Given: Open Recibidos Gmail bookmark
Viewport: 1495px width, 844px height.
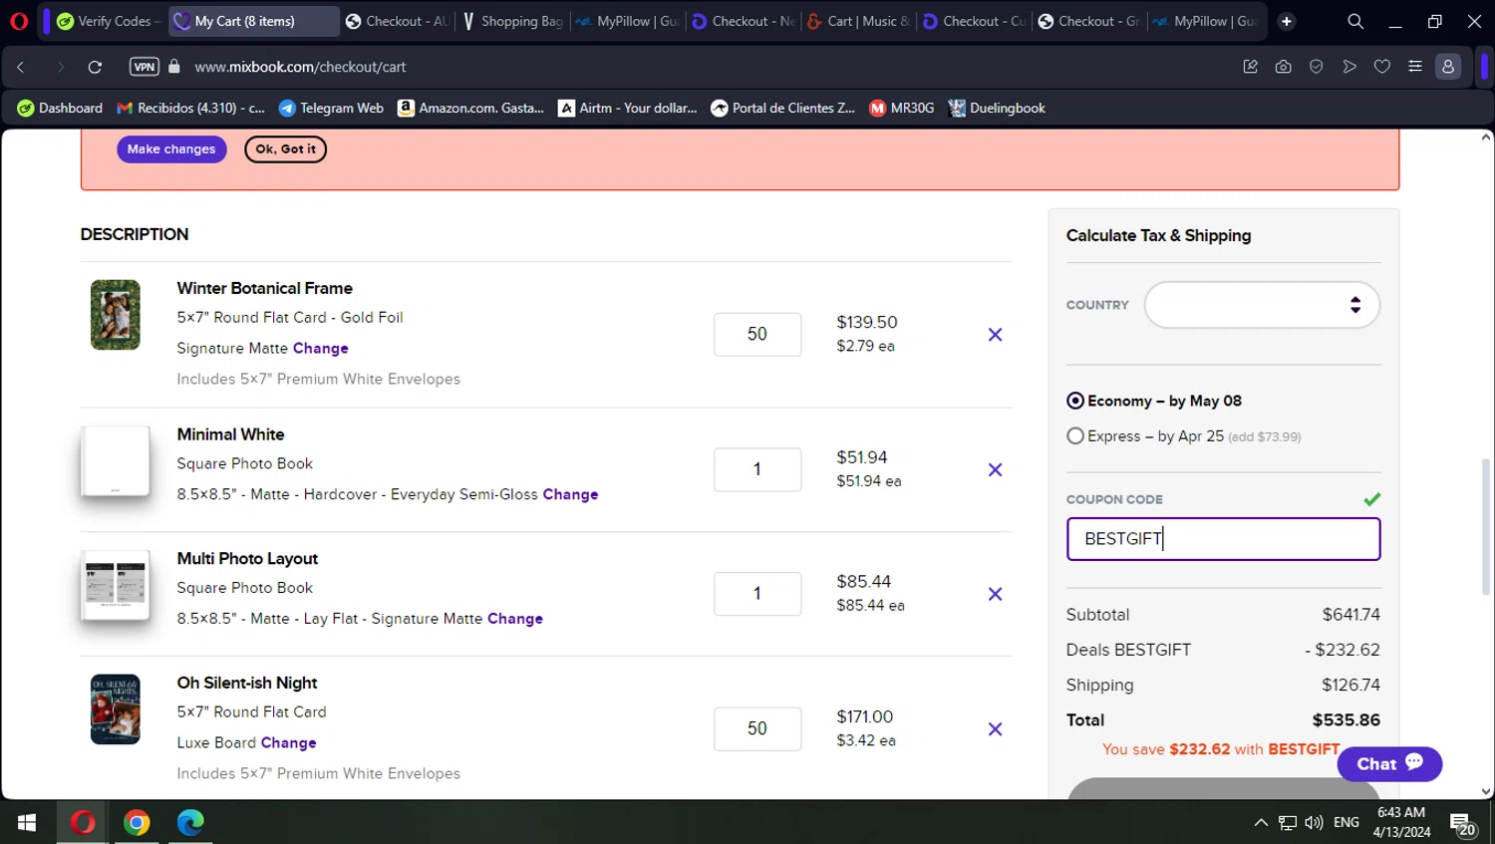Looking at the screenshot, I should 190,108.
